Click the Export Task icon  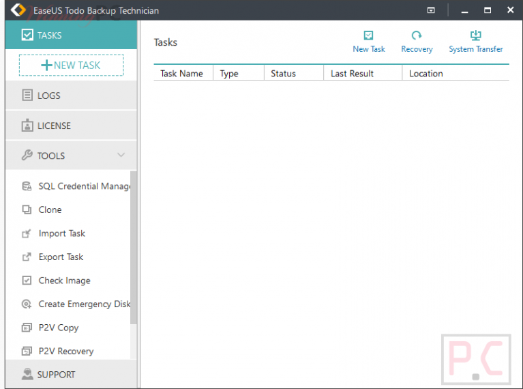(x=27, y=257)
